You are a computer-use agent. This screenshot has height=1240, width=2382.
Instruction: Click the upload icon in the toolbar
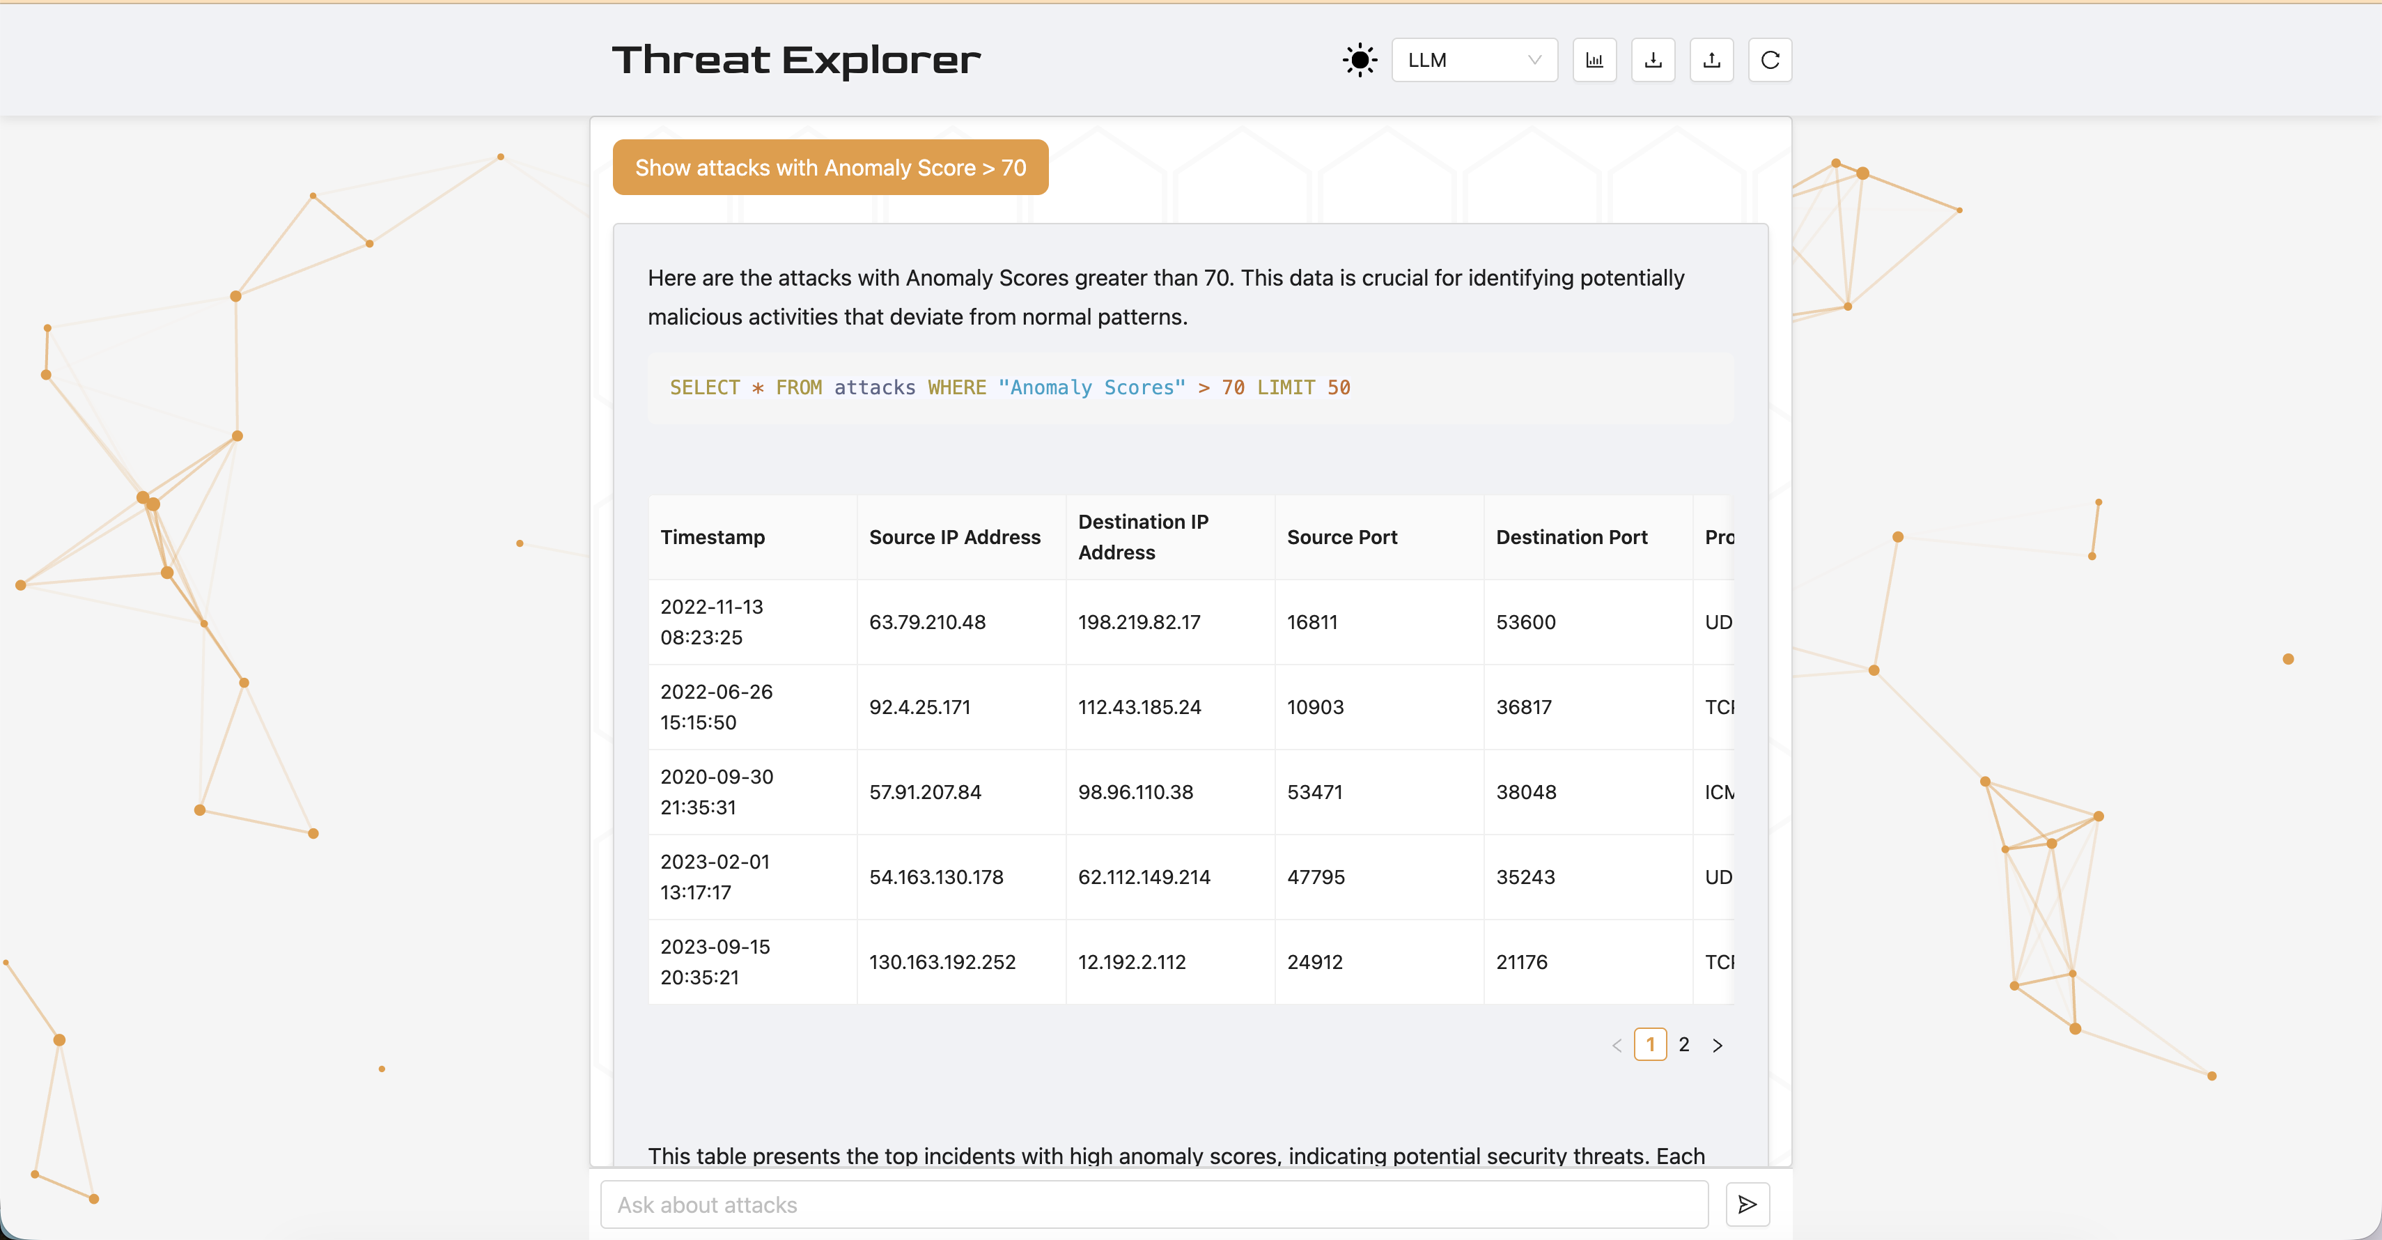1711,59
